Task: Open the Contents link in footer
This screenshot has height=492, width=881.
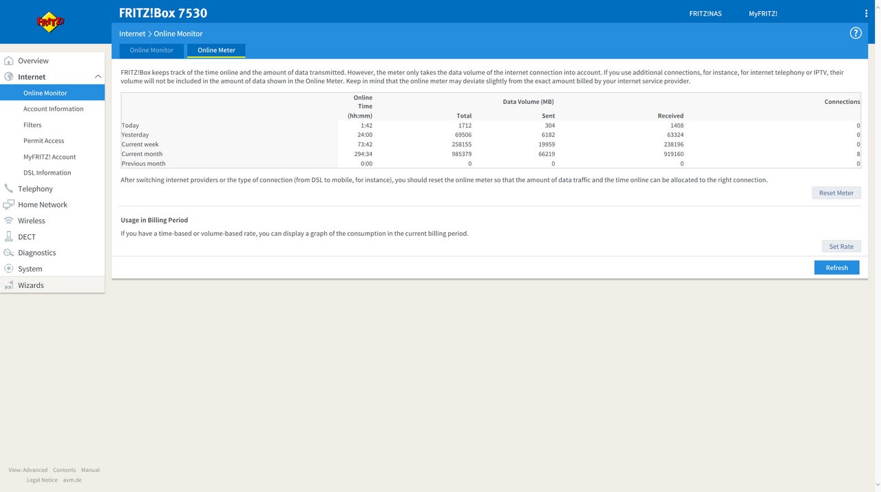Action: (65, 470)
